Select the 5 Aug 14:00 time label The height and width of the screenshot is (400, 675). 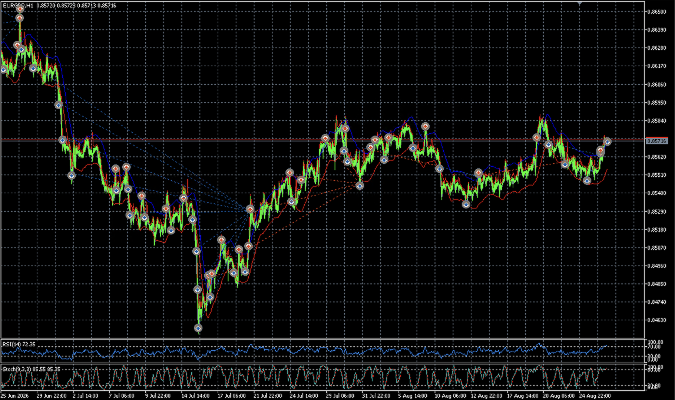pos(412,396)
